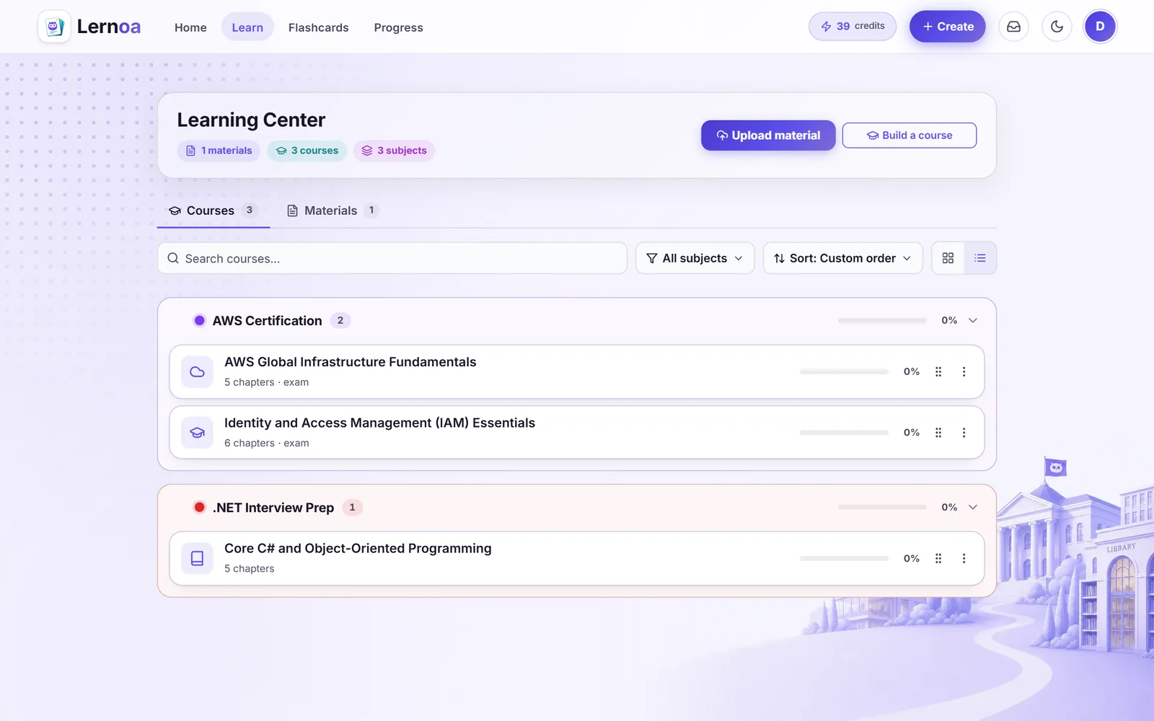
Task: Click the Core C# course progress bar
Action: click(x=844, y=558)
